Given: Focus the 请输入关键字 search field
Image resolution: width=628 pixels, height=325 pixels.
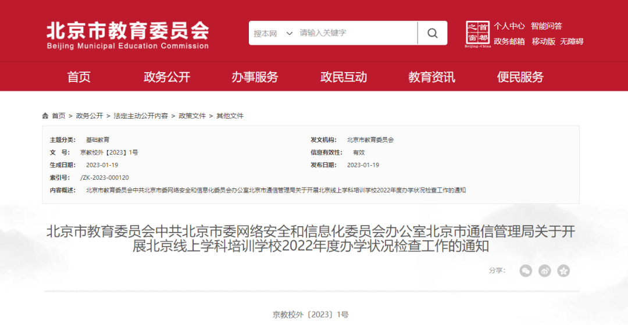Looking at the screenshot, I should pyautogui.click(x=355, y=33).
